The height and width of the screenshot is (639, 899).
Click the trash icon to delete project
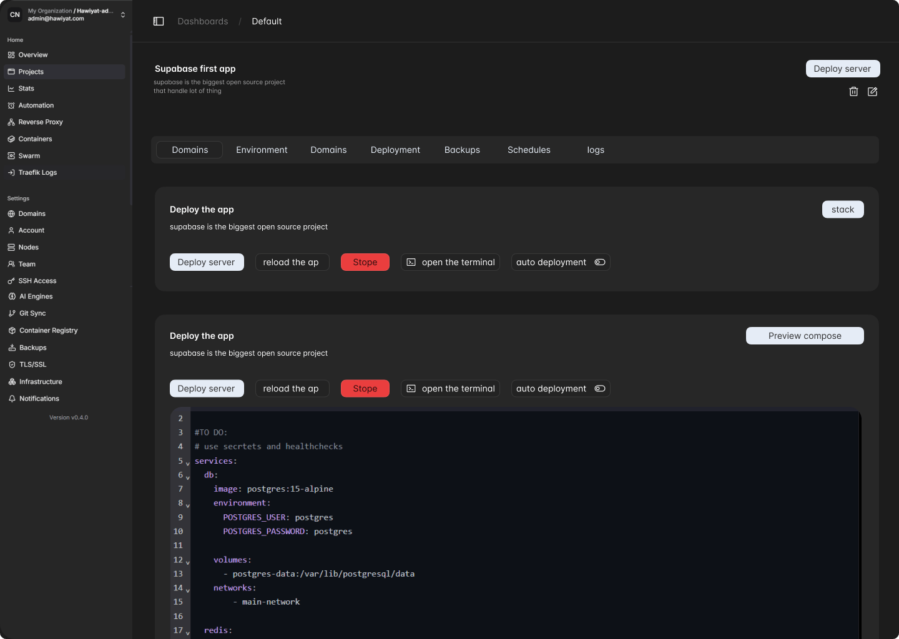[x=853, y=92]
